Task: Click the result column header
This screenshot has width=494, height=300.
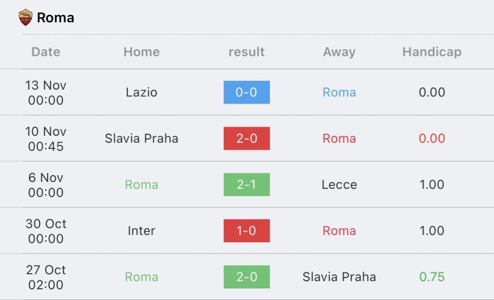Action: click(247, 52)
